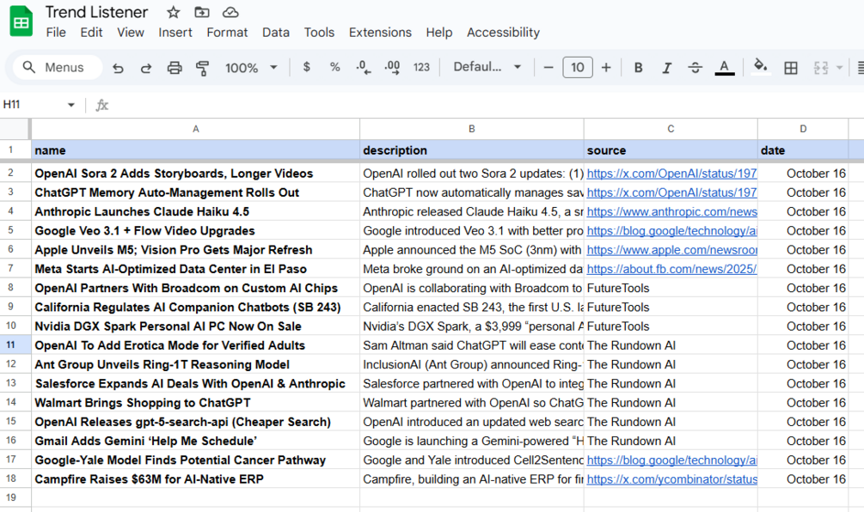Select cell 'Walmart Brings Shopping to ChatGPT'
The height and width of the screenshot is (512, 864).
point(196,402)
